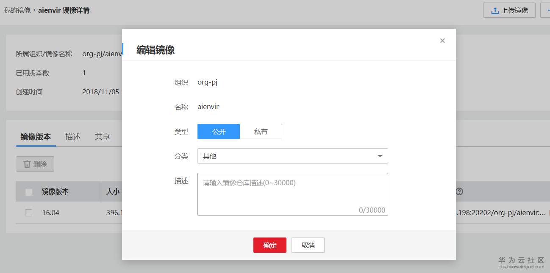This screenshot has height=273, width=550.
Task: Click the image description text area
Action: point(292,194)
